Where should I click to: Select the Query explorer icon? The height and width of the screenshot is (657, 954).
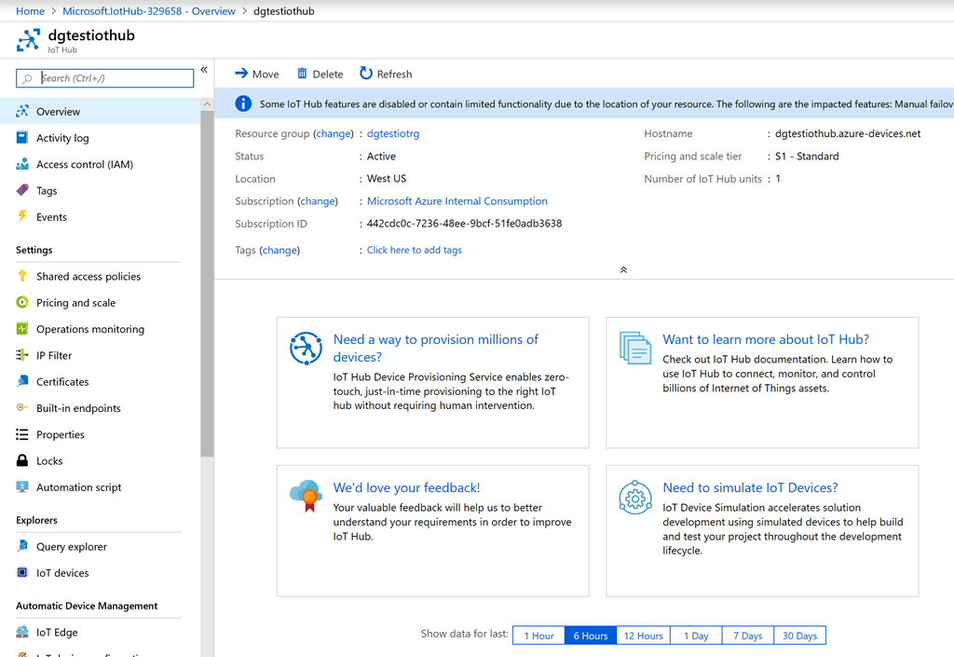pos(23,546)
